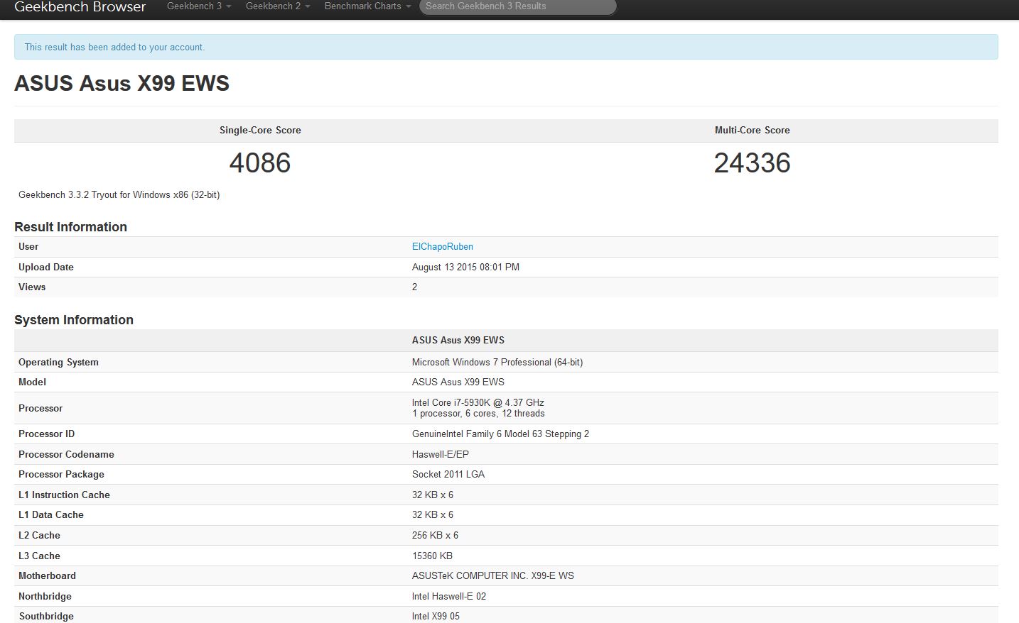1019x623 pixels.
Task: Open the Geekbench Browser home link
Action: [x=80, y=7]
